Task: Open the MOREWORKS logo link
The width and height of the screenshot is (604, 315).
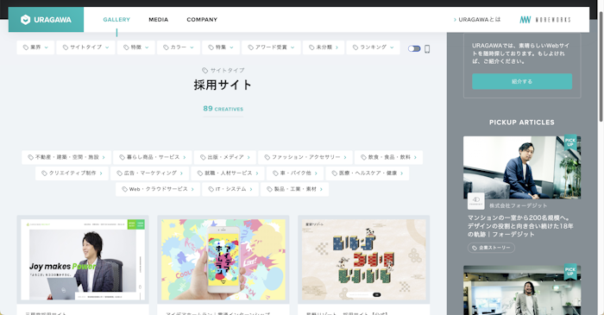Action: pyautogui.click(x=545, y=20)
